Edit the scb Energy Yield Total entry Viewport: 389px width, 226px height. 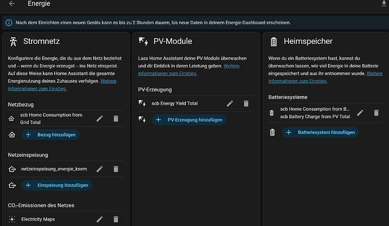230,103
